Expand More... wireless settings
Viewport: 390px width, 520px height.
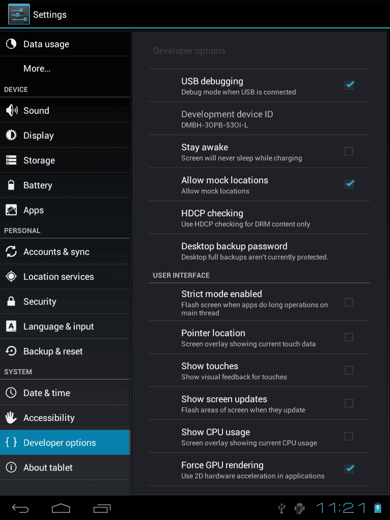click(x=65, y=69)
